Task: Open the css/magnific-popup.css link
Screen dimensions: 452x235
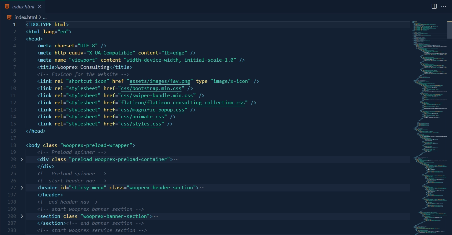Action: point(152,110)
